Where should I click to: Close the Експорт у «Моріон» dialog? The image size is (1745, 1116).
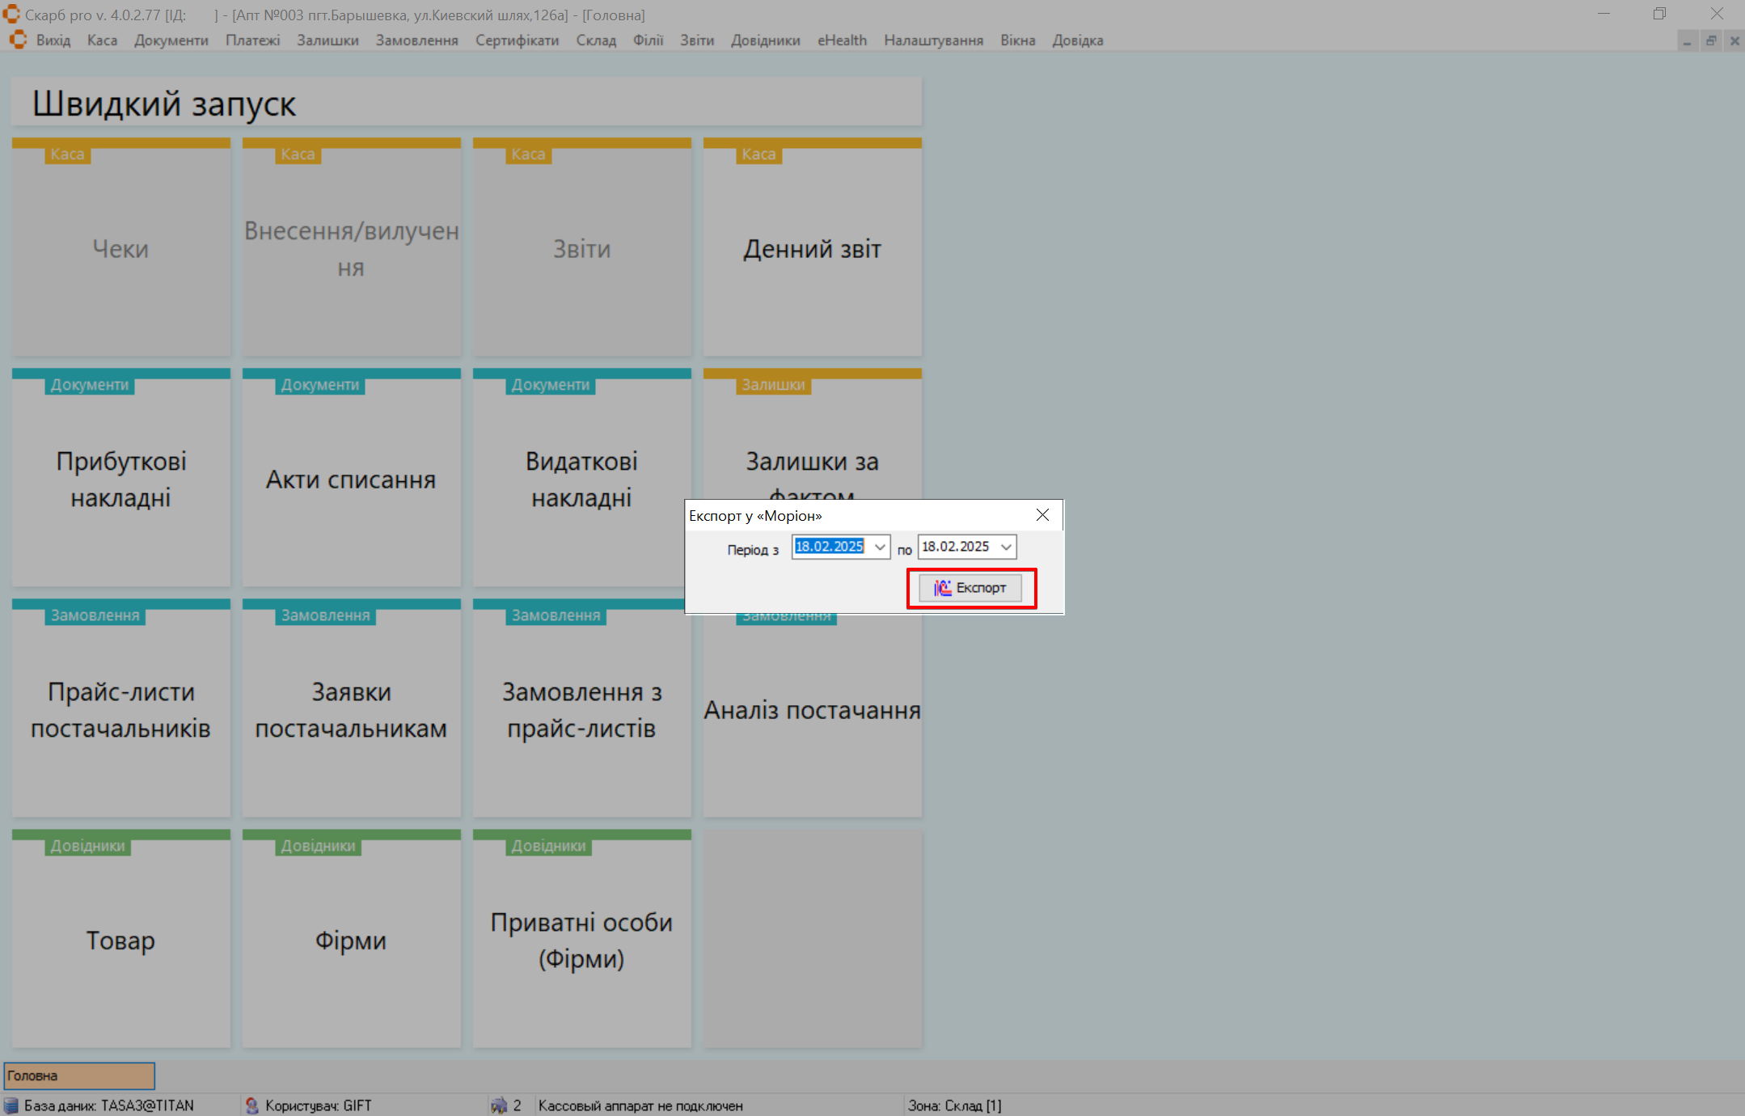point(1042,515)
